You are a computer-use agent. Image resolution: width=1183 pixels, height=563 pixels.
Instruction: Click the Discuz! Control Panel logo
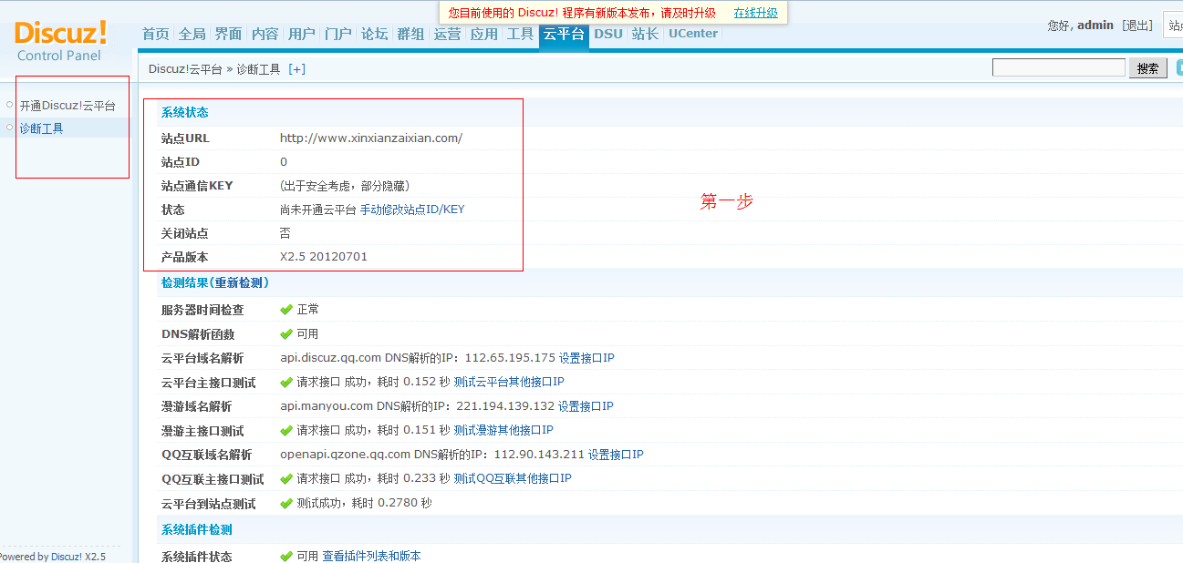[x=60, y=41]
